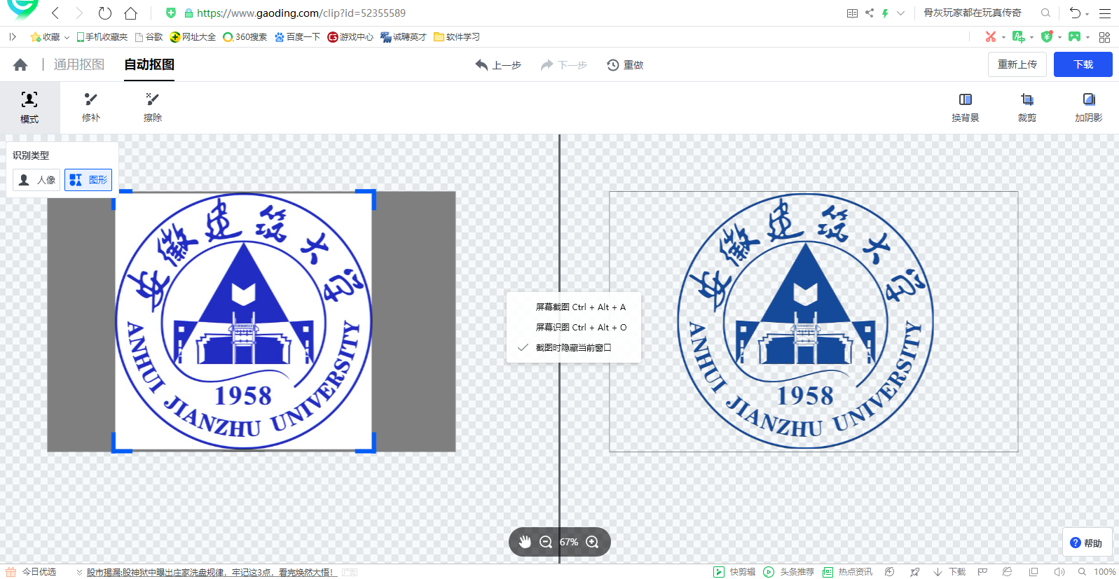Open 快剪辑 in status bar
Viewport: 1119px width, 579px height.
(734, 572)
